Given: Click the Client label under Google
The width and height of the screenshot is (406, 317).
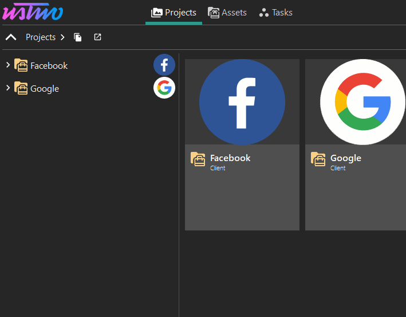Looking at the screenshot, I should coord(338,168).
